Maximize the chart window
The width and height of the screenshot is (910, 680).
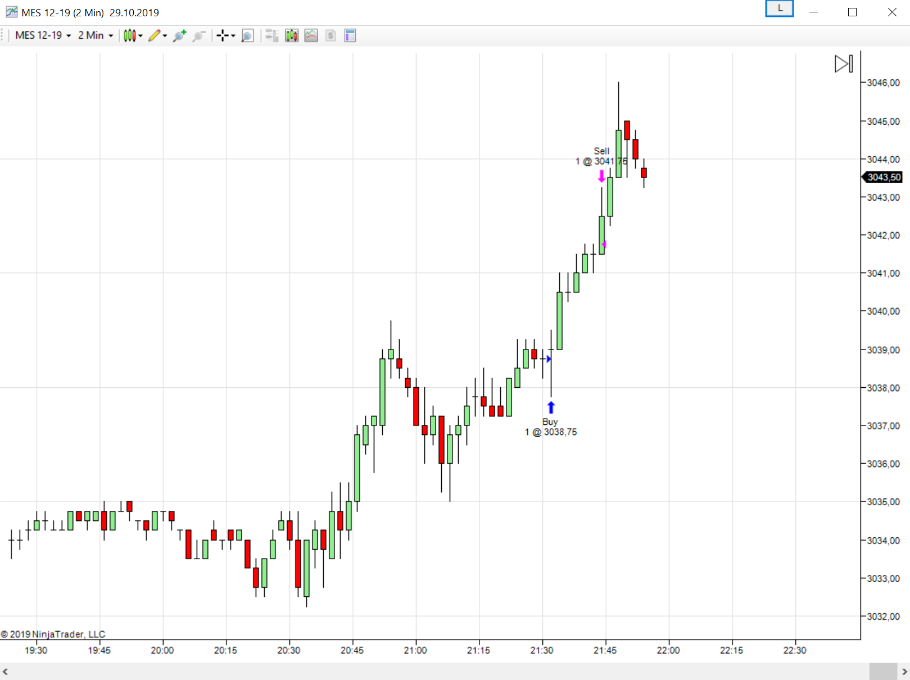click(x=852, y=12)
